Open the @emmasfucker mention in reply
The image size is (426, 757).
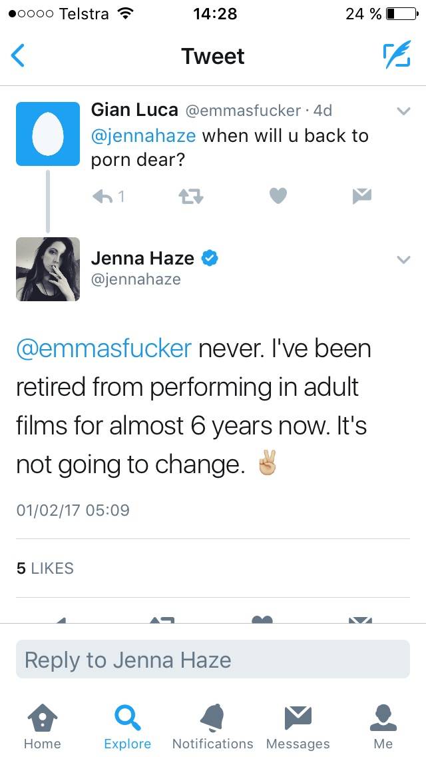[x=104, y=349]
